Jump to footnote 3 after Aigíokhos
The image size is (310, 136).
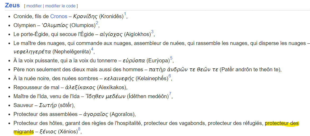pos(152,32)
